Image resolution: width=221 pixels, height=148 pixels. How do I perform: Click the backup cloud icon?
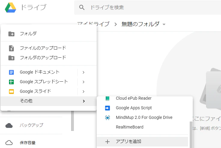tap(9, 125)
